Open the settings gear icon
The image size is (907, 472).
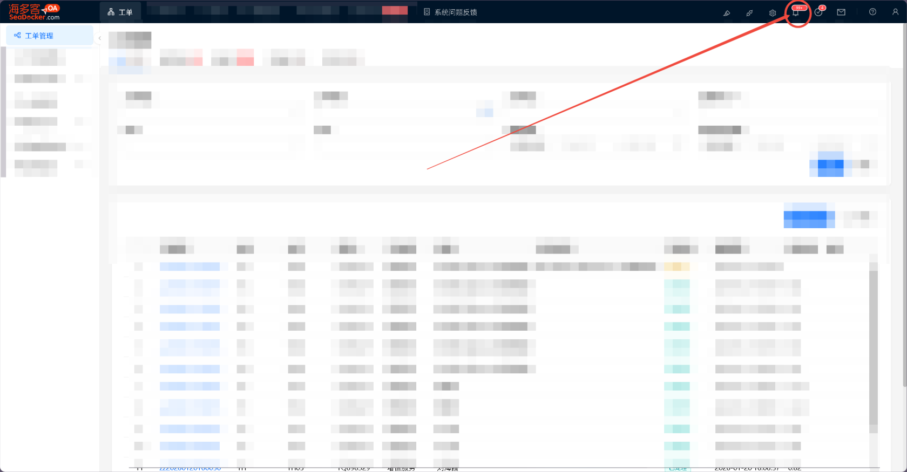(773, 13)
